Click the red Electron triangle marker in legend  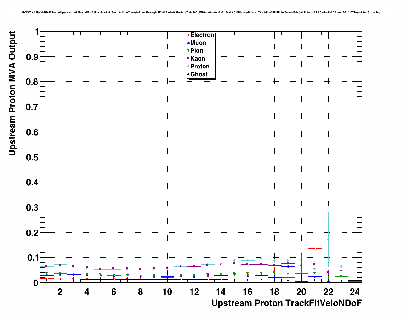pos(188,35)
